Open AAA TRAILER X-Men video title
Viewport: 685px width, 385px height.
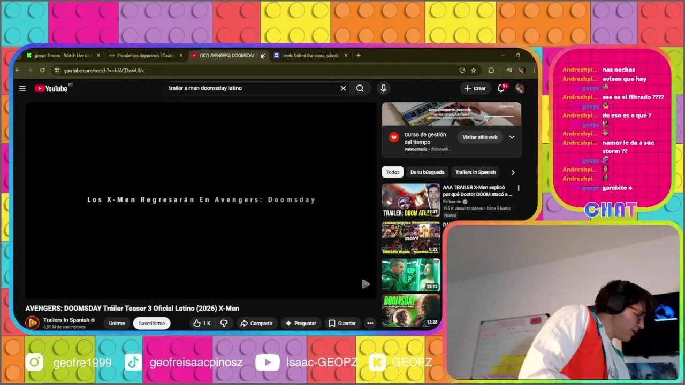(x=477, y=191)
